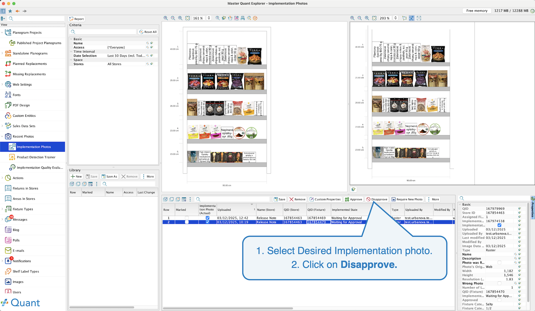535x311 pixels.
Task: Fit left planogram view to window
Action: point(187,18)
